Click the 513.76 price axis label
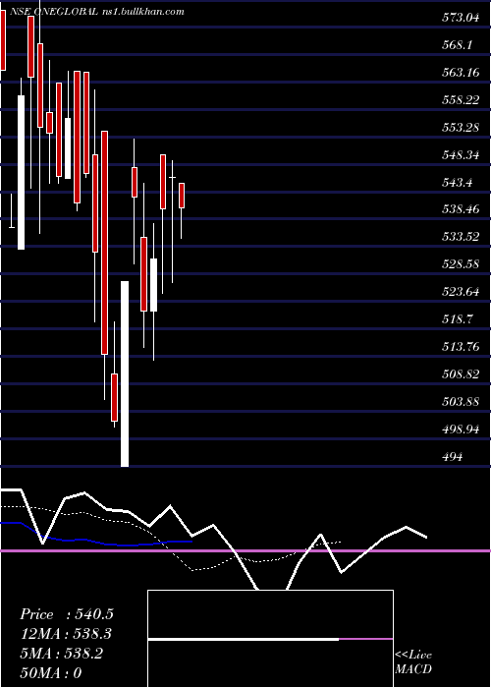Viewport: 491px width, 688px height. coord(461,347)
